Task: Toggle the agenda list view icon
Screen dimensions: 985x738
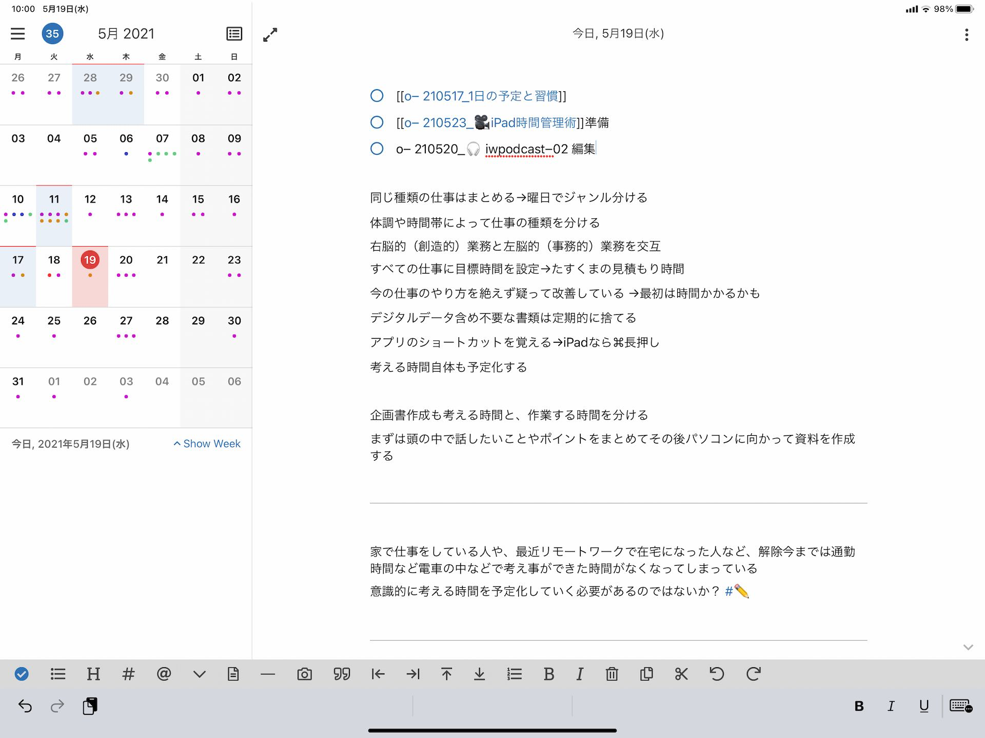Action: (234, 34)
